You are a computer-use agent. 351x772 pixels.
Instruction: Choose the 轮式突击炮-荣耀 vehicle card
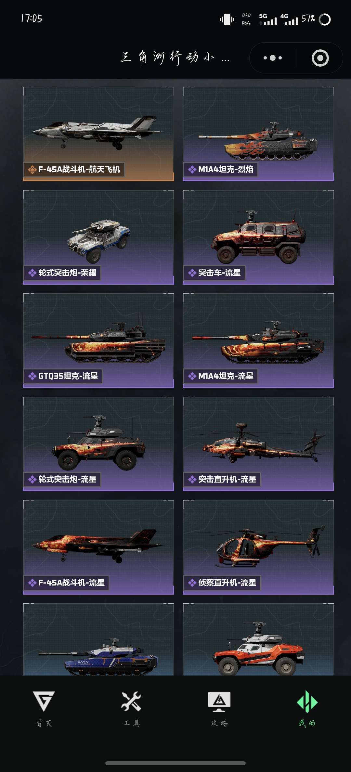coord(98,237)
